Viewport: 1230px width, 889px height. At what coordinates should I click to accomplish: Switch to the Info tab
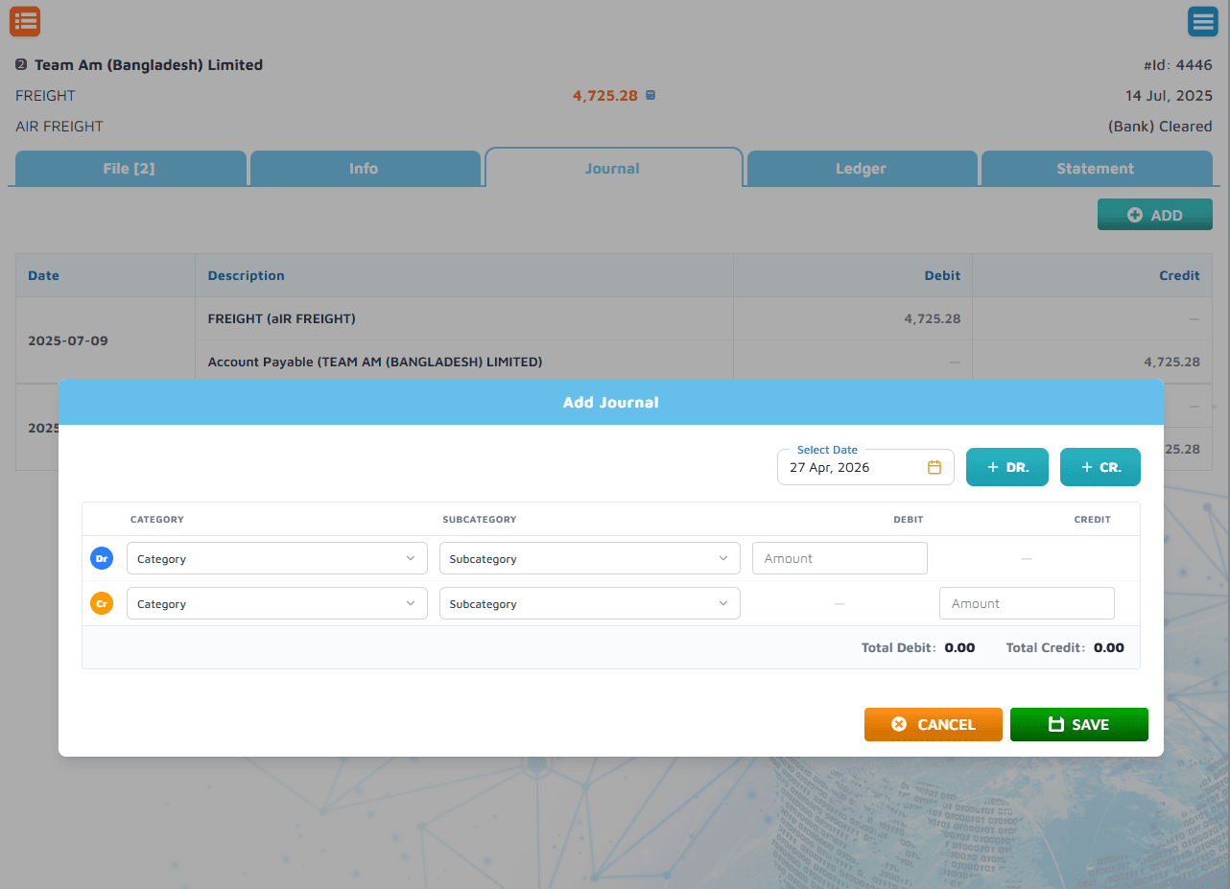pos(364,168)
